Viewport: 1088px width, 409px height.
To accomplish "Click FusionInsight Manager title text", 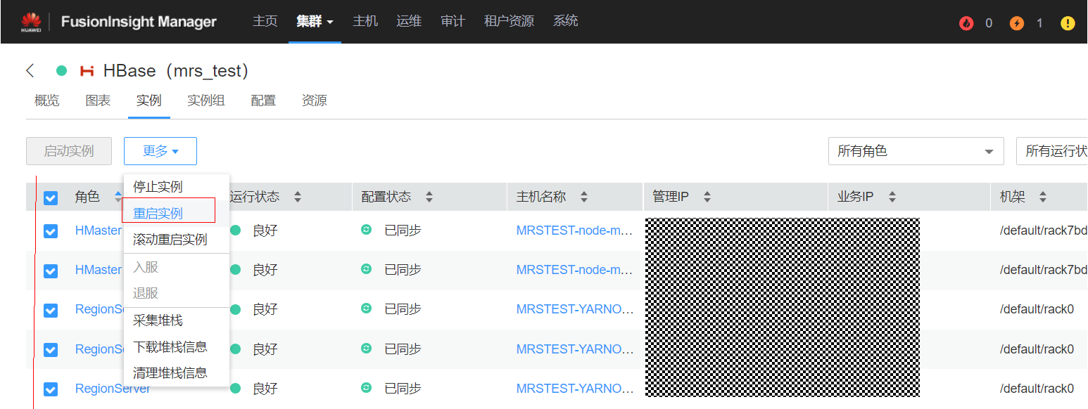I will [x=139, y=22].
